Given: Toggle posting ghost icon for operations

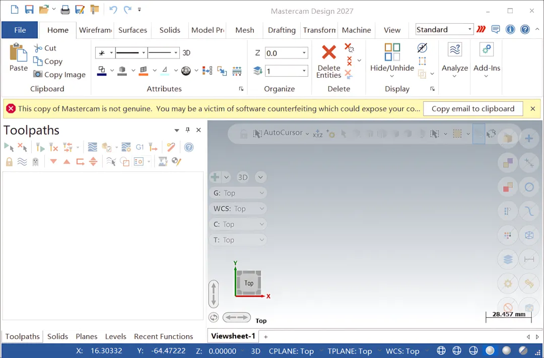Looking at the screenshot, I should (x=35, y=161).
